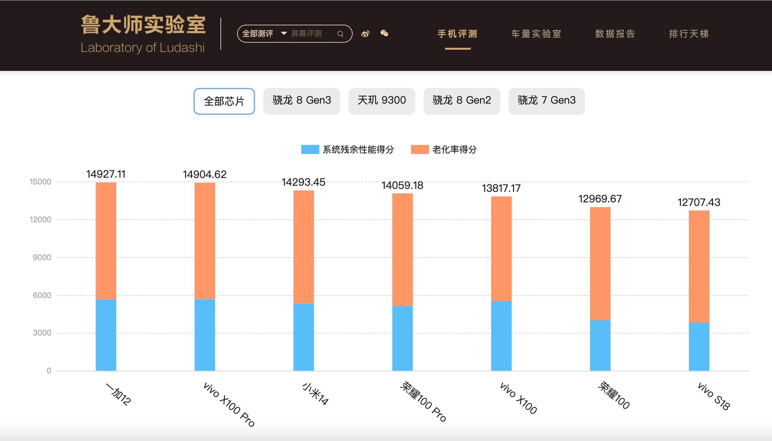The width and height of the screenshot is (772, 441).
Task: Click the 小米14 axis label
Action: tap(315, 394)
